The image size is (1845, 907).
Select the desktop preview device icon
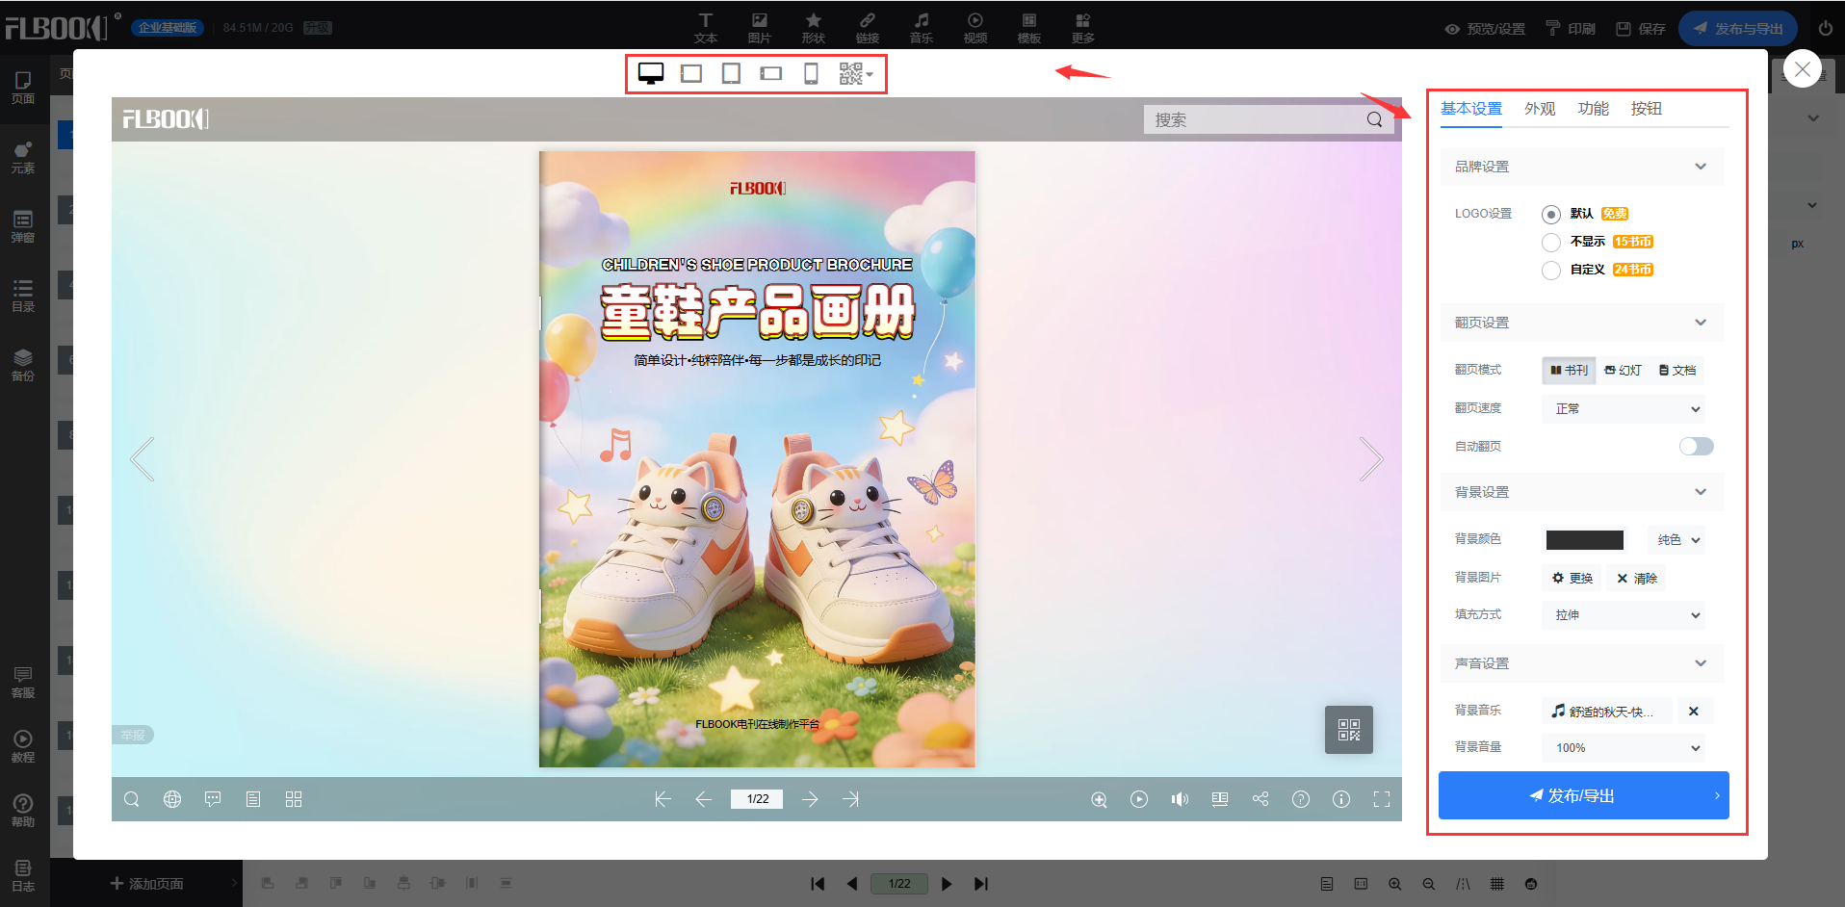pos(651,74)
